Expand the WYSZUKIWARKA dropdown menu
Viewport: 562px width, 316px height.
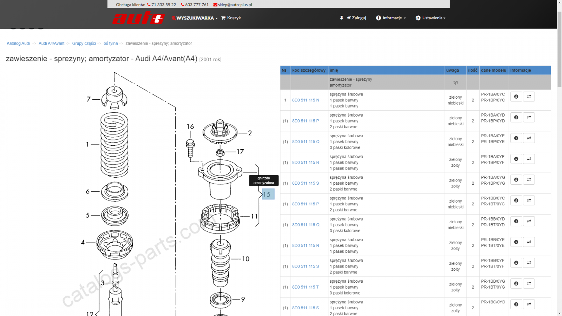click(195, 18)
